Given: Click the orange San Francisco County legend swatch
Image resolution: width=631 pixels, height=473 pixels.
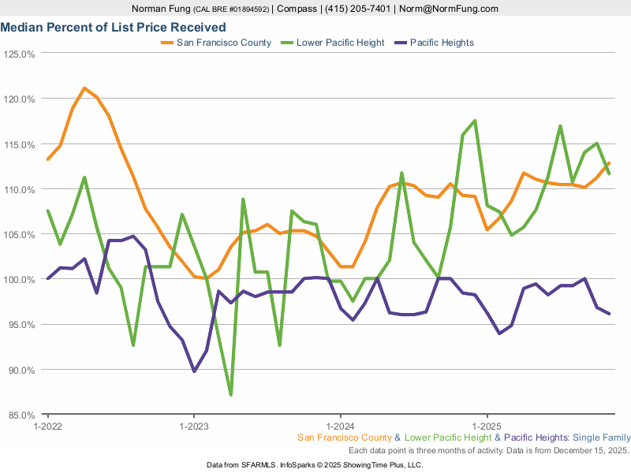Looking at the screenshot, I should (166, 43).
